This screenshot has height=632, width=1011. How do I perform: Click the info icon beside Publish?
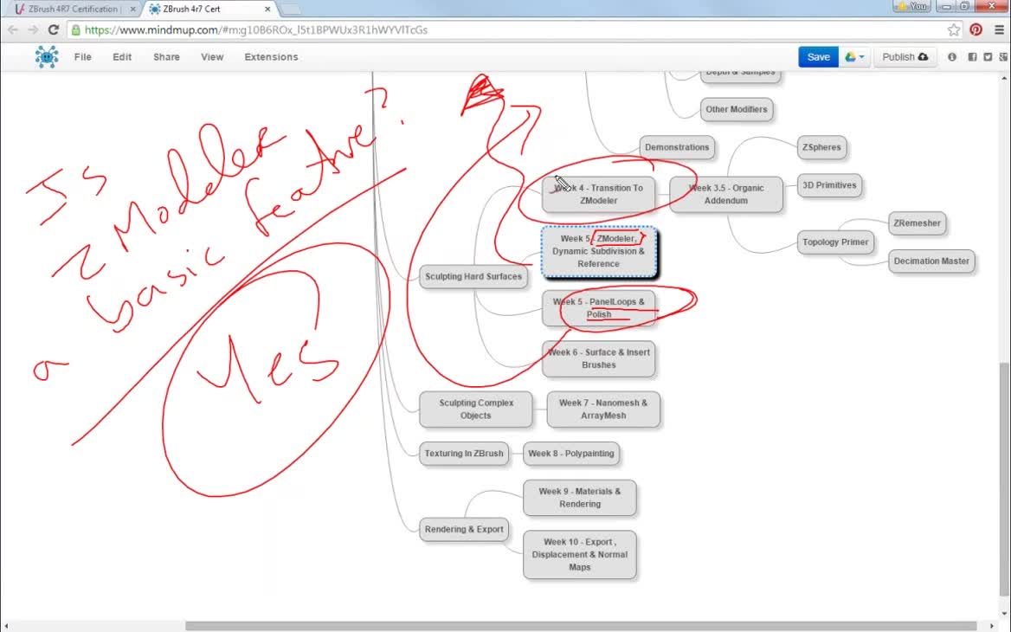(x=951, y=57)
